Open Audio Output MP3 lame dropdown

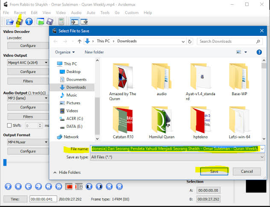coord(46,98)
